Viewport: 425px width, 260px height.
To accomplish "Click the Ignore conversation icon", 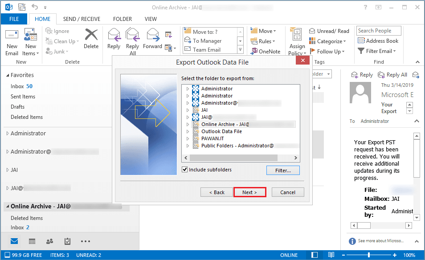I will tap(49, 31).
